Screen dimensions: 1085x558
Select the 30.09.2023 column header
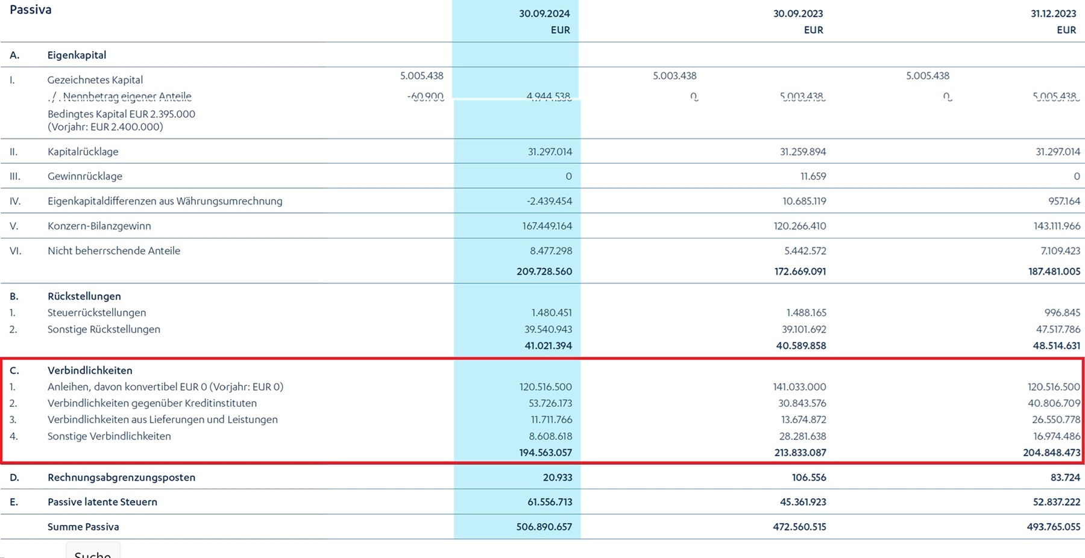[x=797, y=13]
